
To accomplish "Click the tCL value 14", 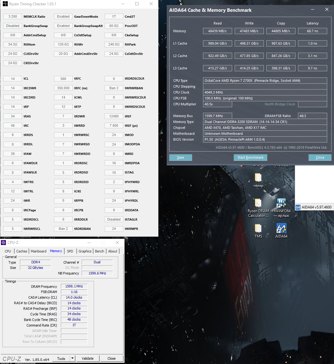I will click(x=13, y=79).
